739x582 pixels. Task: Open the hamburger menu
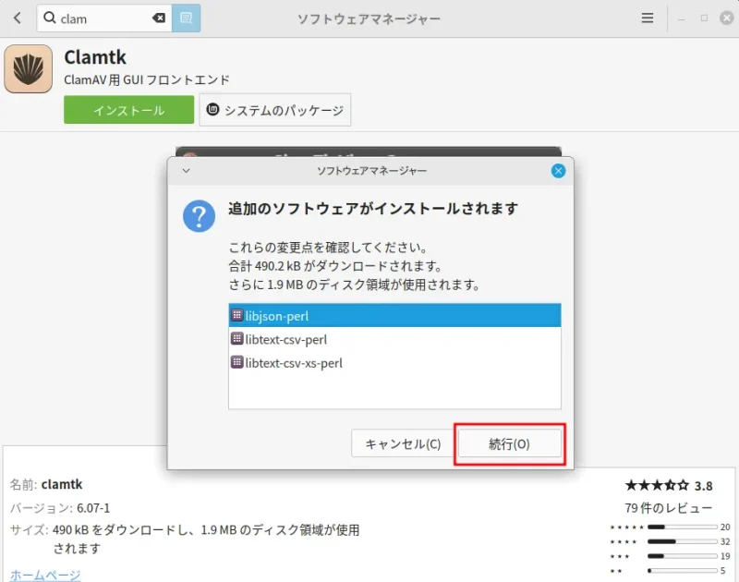pos(648,18)
